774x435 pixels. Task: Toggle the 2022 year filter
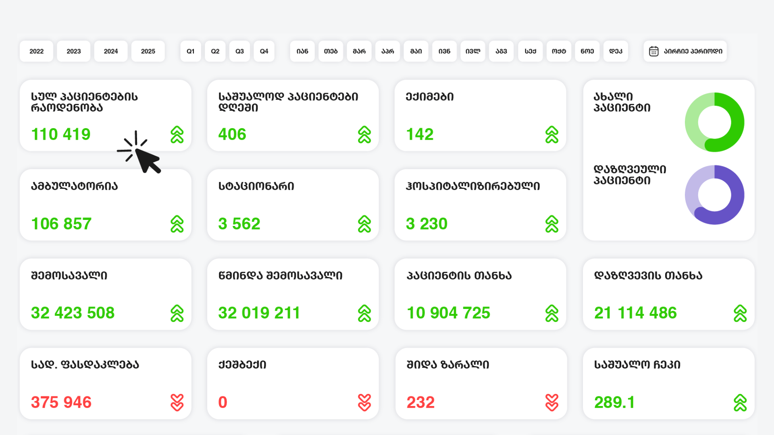pyautogui.click(x=36, y=51)
